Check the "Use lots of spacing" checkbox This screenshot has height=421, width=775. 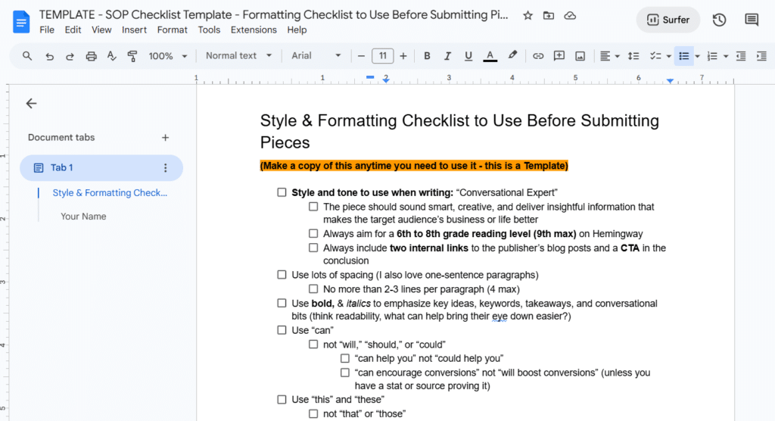(282, 275)
